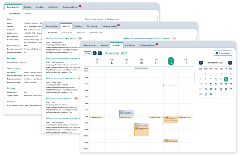The width and height of the screenshot is (240, 157).
Task: Pick day 12 highlighted in mini calendar
Action: coord(226,79)
